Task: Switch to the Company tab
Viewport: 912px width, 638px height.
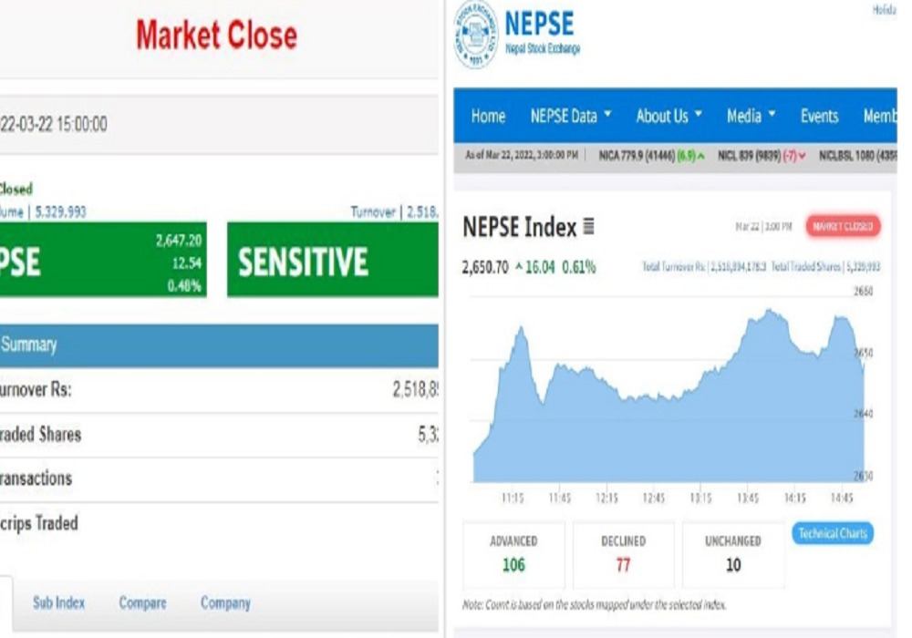Action: click(225, 603)
